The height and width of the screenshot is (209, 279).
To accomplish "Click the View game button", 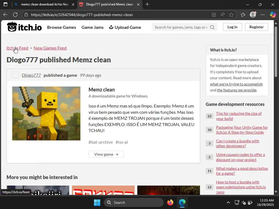I will point(106,154).
